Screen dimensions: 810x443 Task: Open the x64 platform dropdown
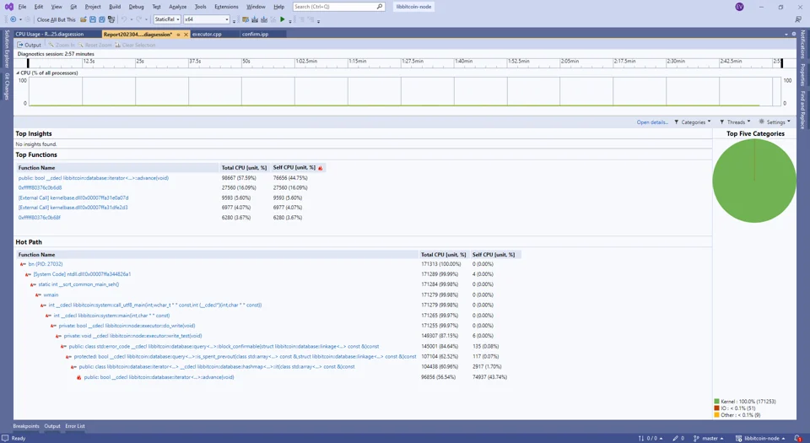pyautogui.click(x=207, y=19)
